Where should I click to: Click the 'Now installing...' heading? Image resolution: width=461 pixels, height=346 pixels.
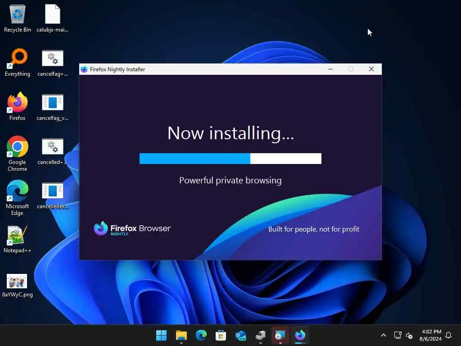tap(230, 133)
